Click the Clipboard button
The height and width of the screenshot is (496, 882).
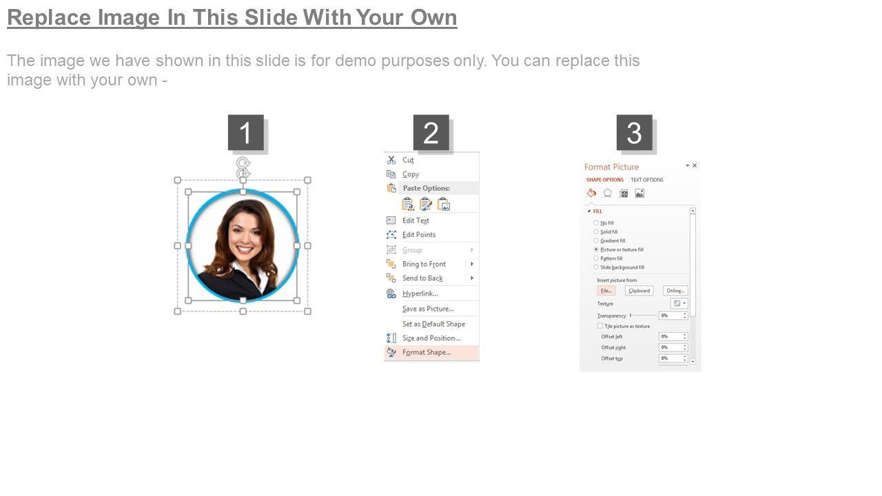pos(639,291)
